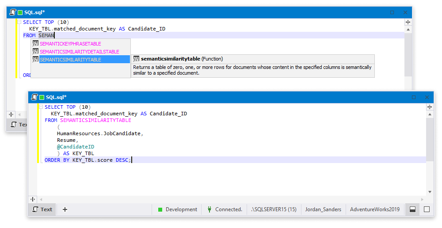
Task: Close the front SQL.sql window
Action: tap(427, 97)
